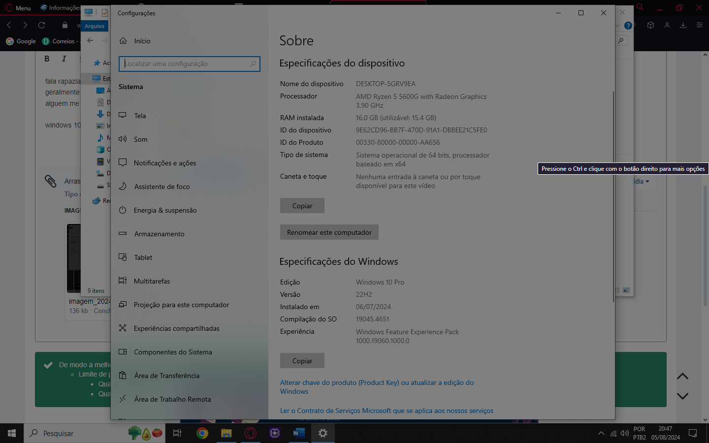
Task: Open Opera profile account icon
Action: pyautogui.click(x=667, y=25)
